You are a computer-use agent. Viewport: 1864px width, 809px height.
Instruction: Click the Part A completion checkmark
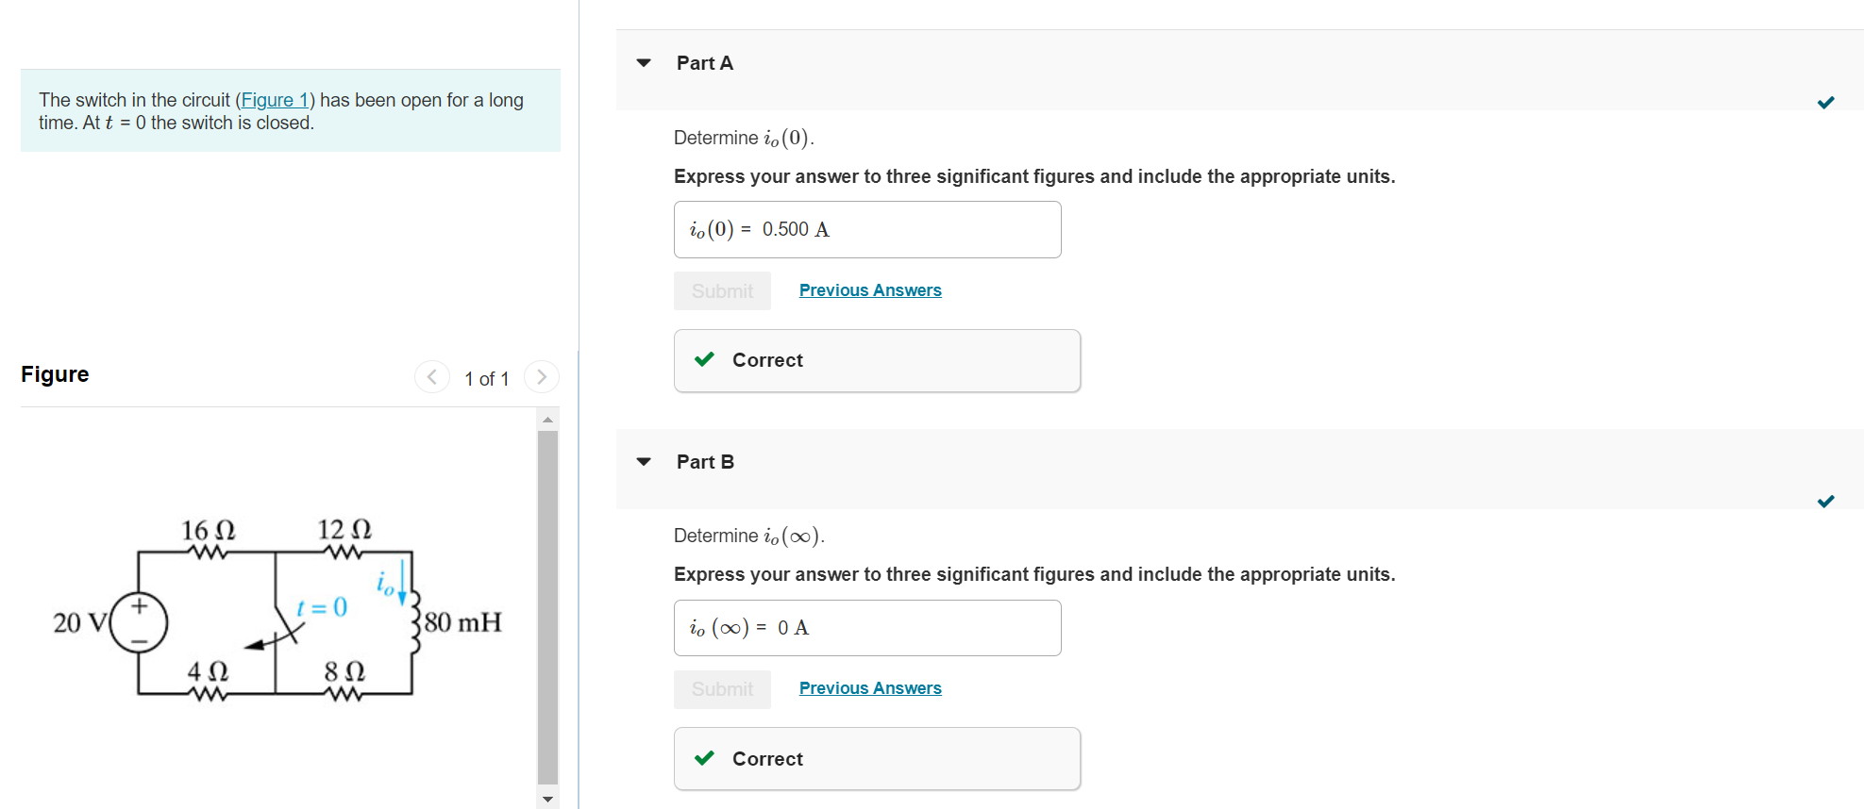(x=1825, y=103)
